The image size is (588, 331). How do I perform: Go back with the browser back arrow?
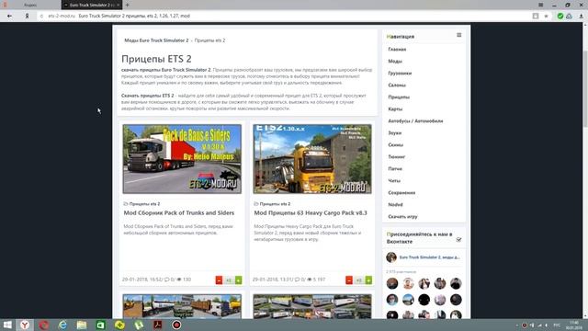pos(9,17)
